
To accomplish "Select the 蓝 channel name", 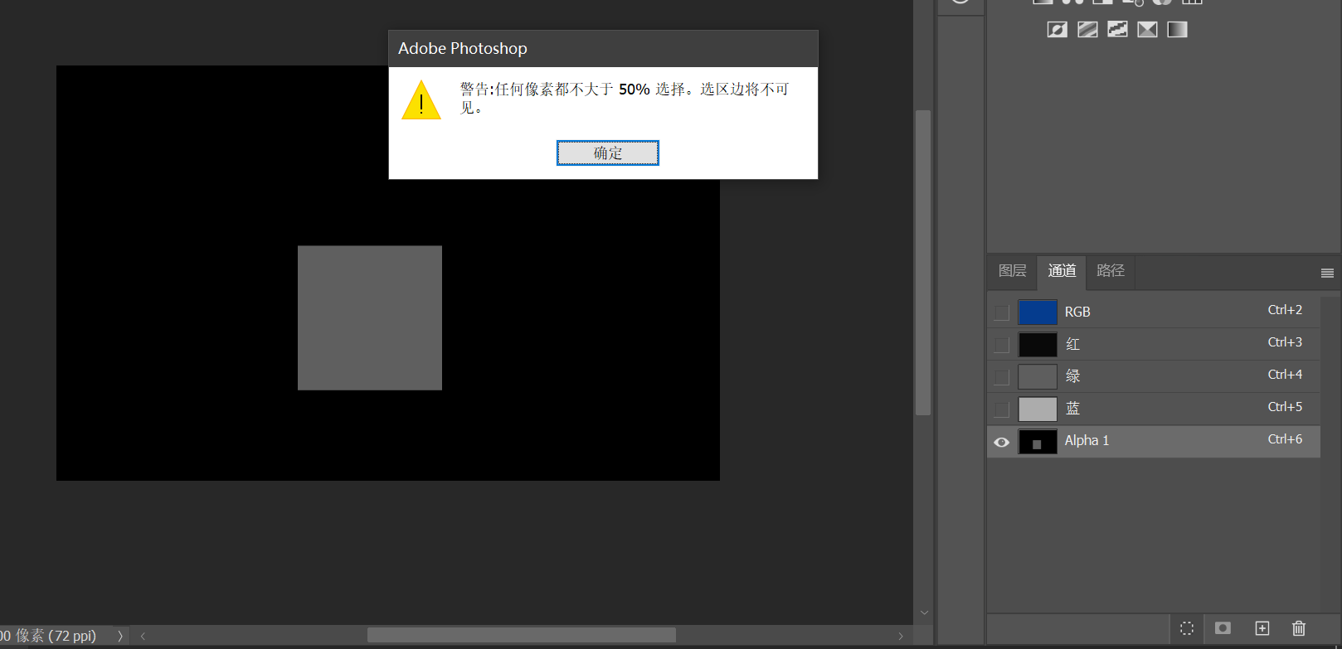I will (1073, 409).
